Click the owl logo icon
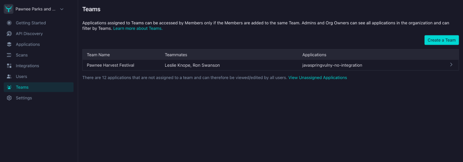The height and width of the screenshot is (162, 463). pyautogui.click(x=8, y=9)
